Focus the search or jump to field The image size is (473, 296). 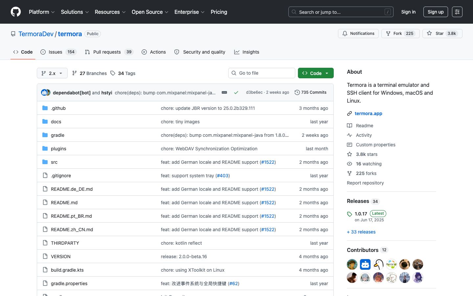pyautogui.click(x=341, y=12)
